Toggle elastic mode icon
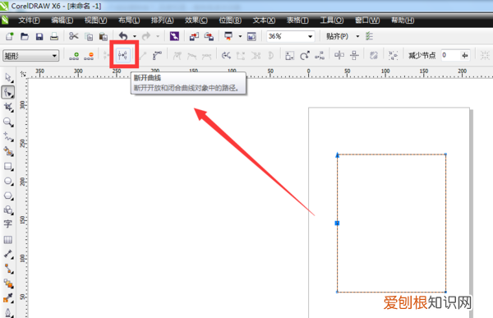 click(374, 56)
